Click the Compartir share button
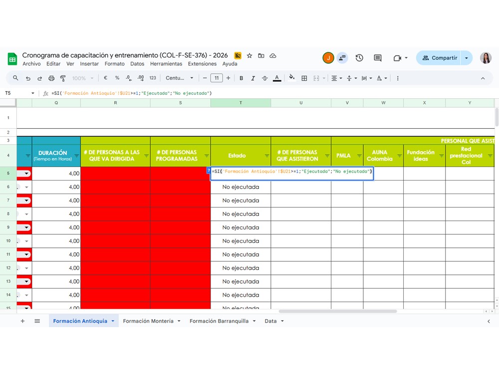 pos(439,58)
